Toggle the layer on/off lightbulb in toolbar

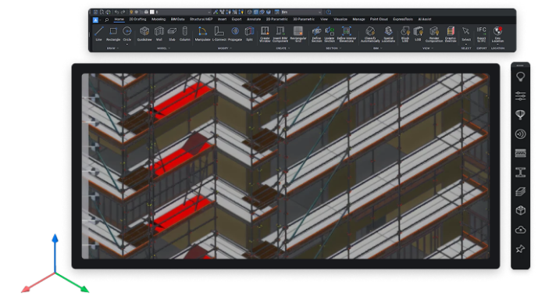tap(131, 12)
